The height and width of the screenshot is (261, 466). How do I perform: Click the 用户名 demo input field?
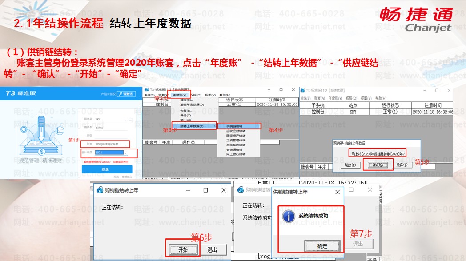pyautogui.click(x=111, y=128)
